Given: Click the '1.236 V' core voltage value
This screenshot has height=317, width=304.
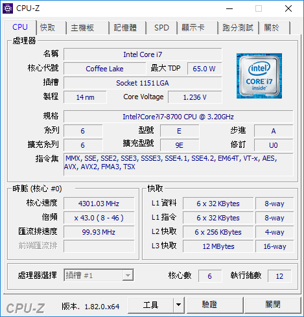Looking at the screenshot, I should (195, 97).
